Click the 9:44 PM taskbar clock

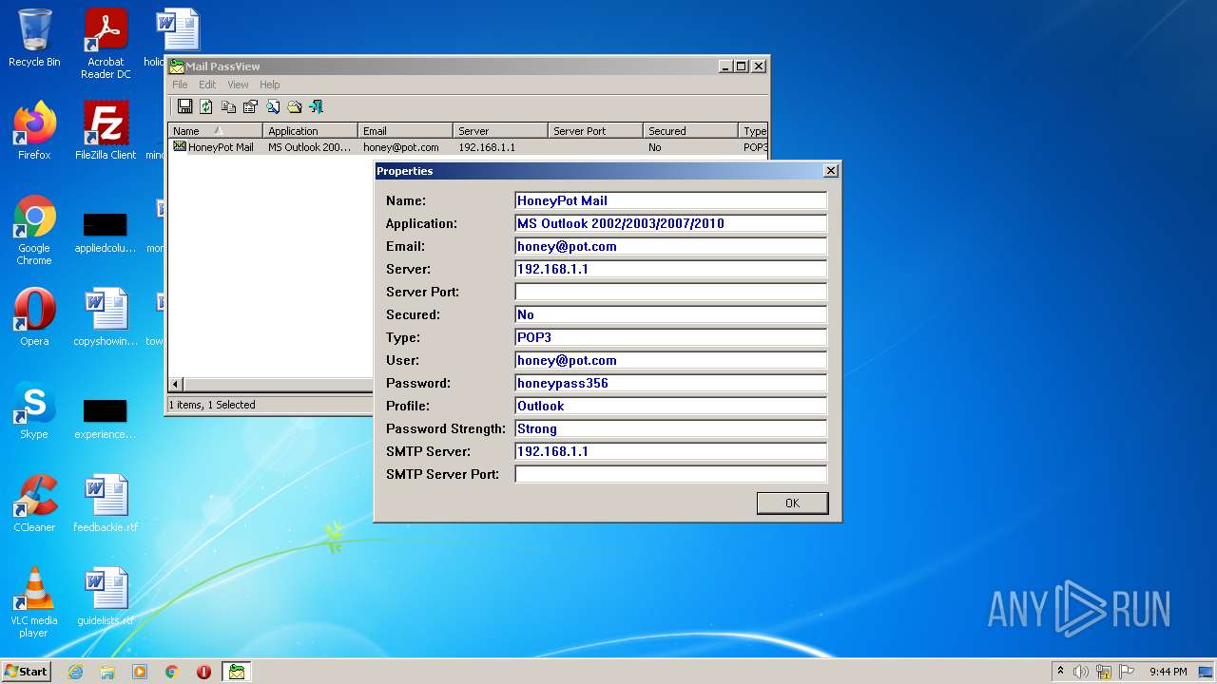coord(1168,672)
